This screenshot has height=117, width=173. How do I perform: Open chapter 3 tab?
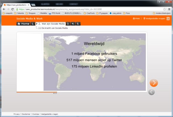tap(68, 24)
